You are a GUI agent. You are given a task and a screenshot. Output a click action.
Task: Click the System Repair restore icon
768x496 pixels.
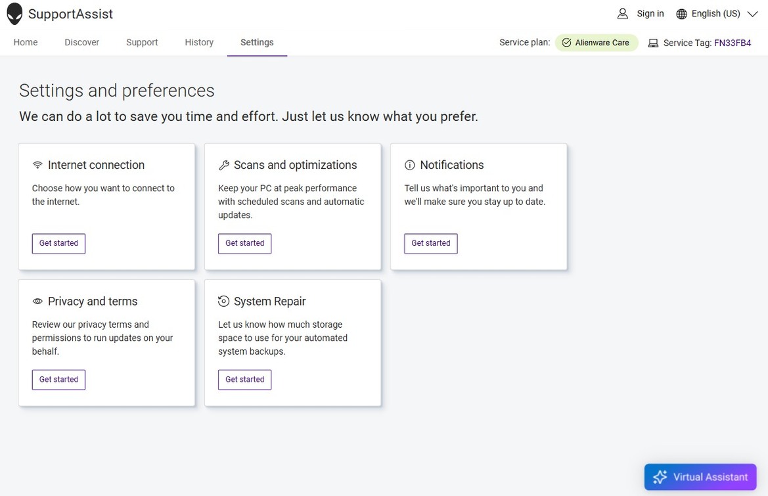224,302
